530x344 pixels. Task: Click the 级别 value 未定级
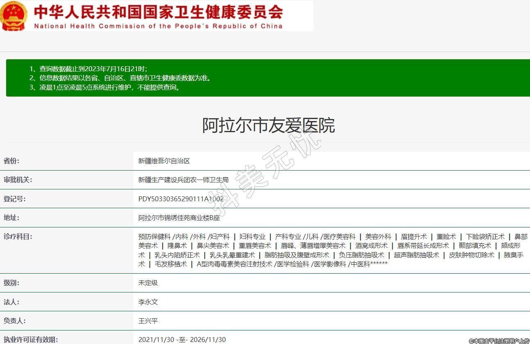tap(148, 283)
